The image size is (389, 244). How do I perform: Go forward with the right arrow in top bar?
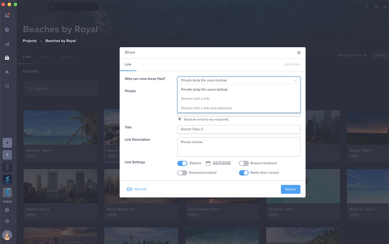coord(40,7)
